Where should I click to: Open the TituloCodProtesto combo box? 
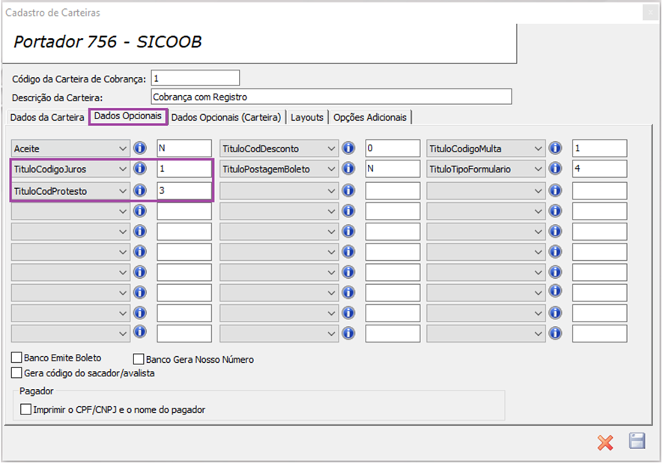coord(70,190)
